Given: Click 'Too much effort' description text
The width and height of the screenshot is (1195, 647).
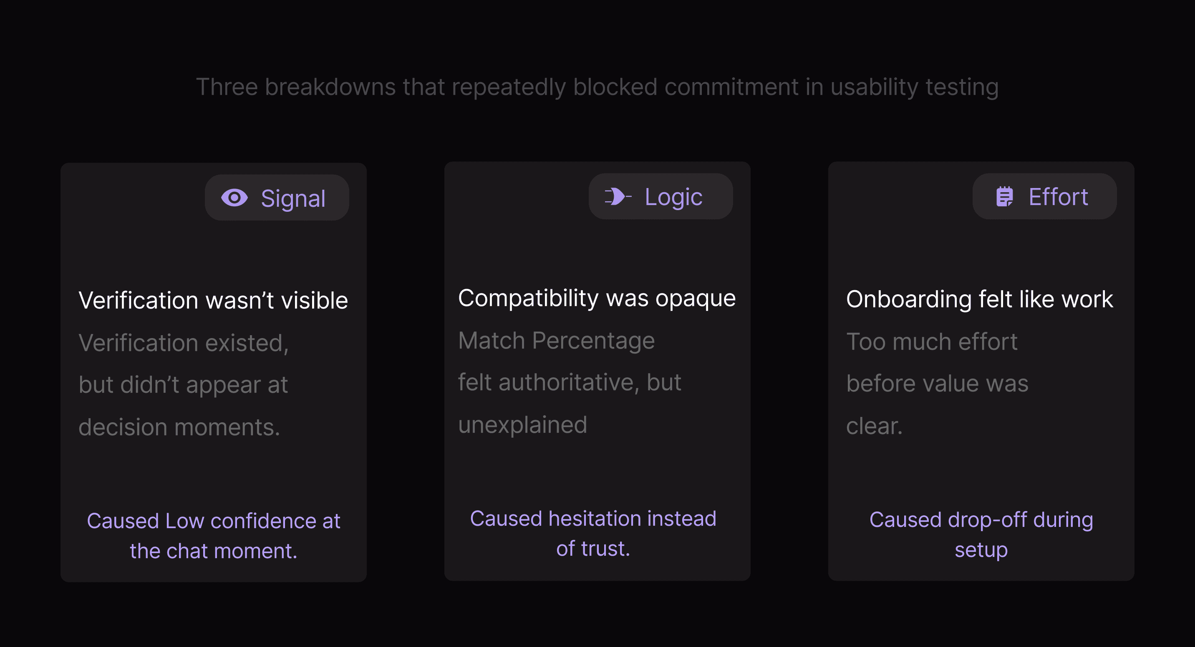Looking at the screenshot, I should [932, 341].
